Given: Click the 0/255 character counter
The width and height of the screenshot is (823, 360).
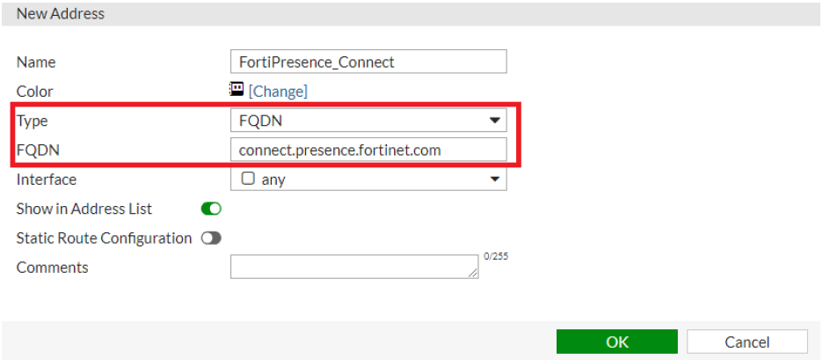Looking at the screenshot, I should tap(496, 257).
